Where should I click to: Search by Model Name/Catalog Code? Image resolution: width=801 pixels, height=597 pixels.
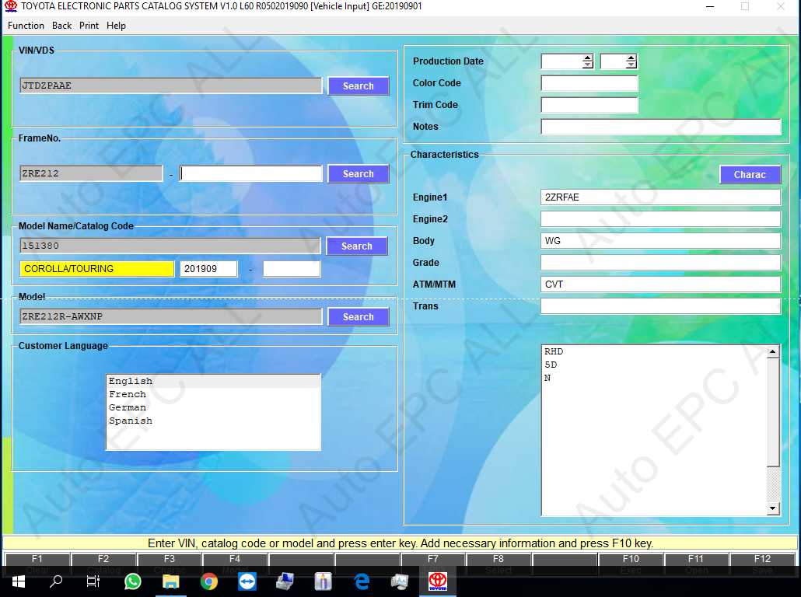coord(357,246)
